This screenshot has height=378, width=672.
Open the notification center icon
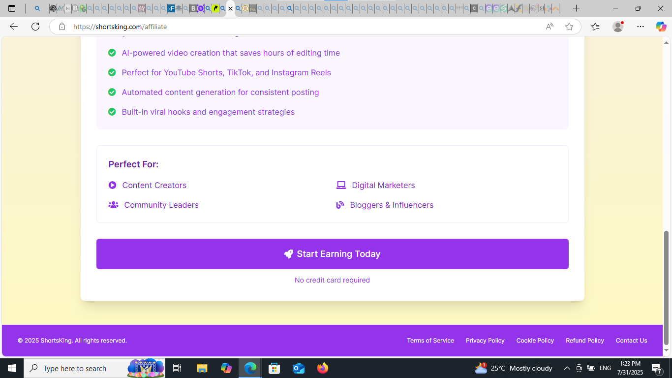click(656, 368)
